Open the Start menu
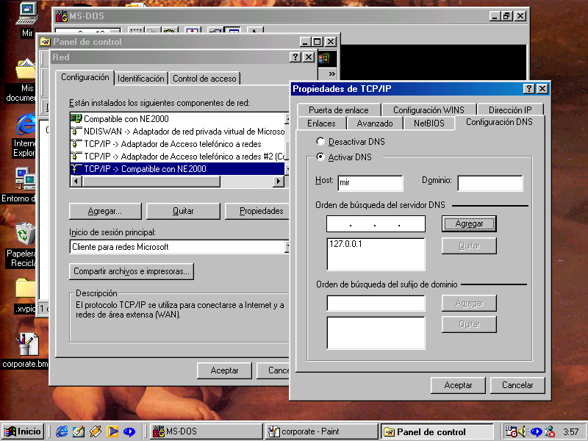 (21, 431)
